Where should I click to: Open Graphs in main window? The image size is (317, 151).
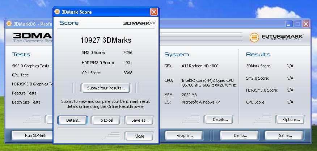(x=185, y=135)
